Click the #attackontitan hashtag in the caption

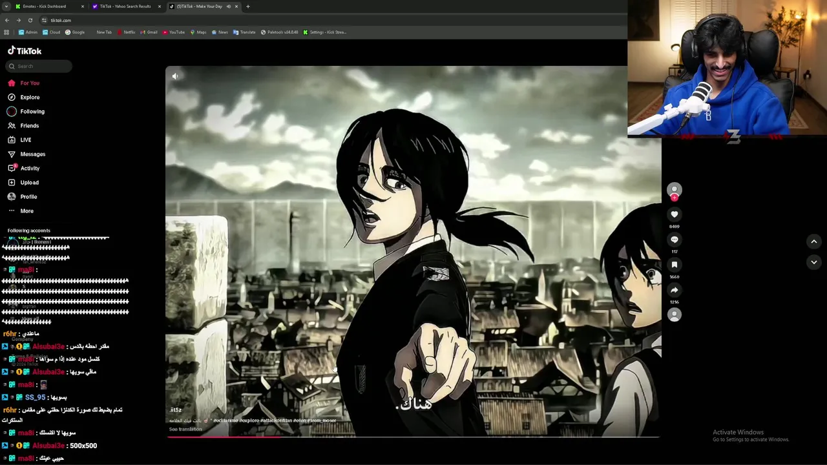tap(276, 420)
